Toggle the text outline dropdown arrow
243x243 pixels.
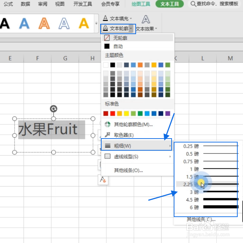131,28
